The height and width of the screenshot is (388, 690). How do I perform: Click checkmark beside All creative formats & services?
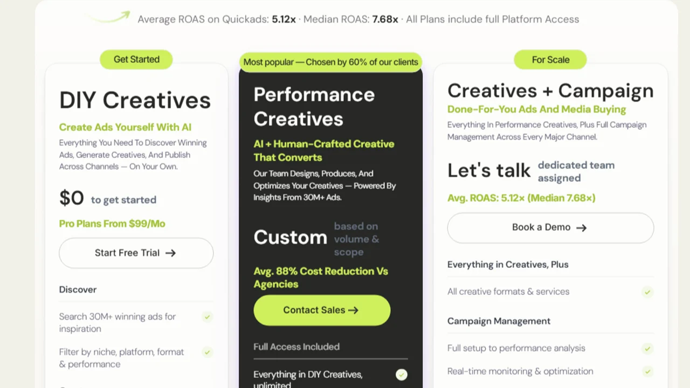(x=647, y=292)
